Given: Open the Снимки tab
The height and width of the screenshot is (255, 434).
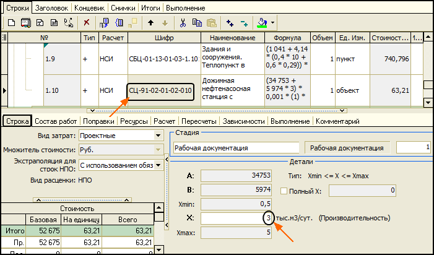Looking at the screenshot, I should pyautogui.click(x=123, y=8).
